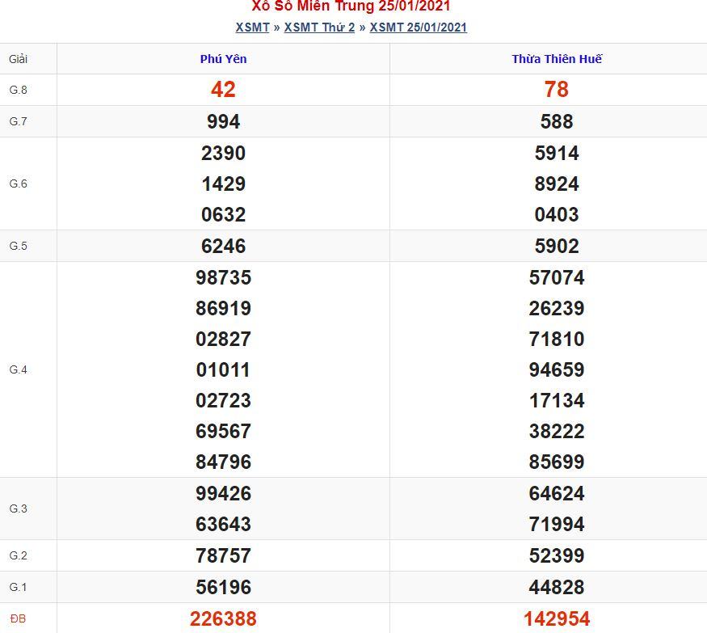Select Thừa Thiên Huế special prize 142954
707x633 pixels.
point(557,618)
